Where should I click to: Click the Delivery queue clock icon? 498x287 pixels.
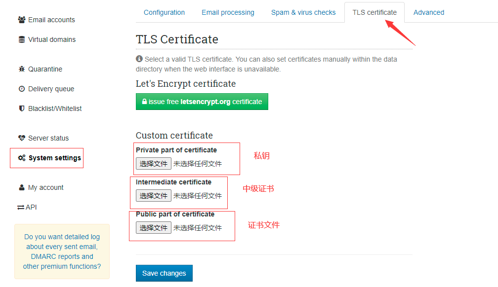pos(22,89)
